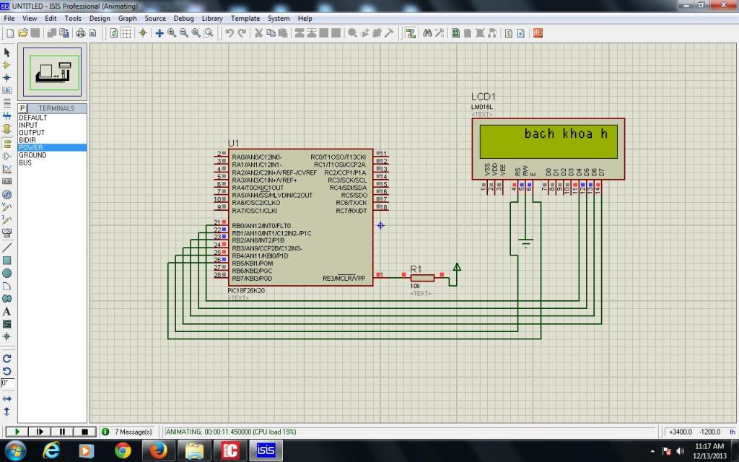Click the X-Mirror horizontal flip icon
Viewport: 739px width, 462px height.
tap(7, 398)
